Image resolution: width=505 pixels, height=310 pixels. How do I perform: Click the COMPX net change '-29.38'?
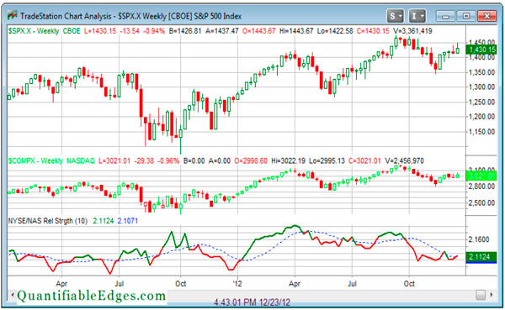tap(144, 160)
